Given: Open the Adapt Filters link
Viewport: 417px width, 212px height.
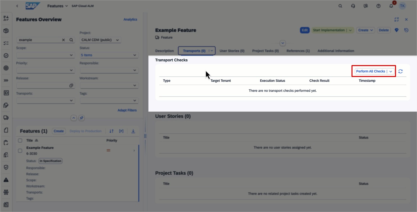Looking at the screenshot, I should click(x=127, y=110).
